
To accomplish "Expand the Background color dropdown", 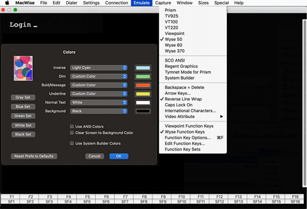I will (99, 111).
